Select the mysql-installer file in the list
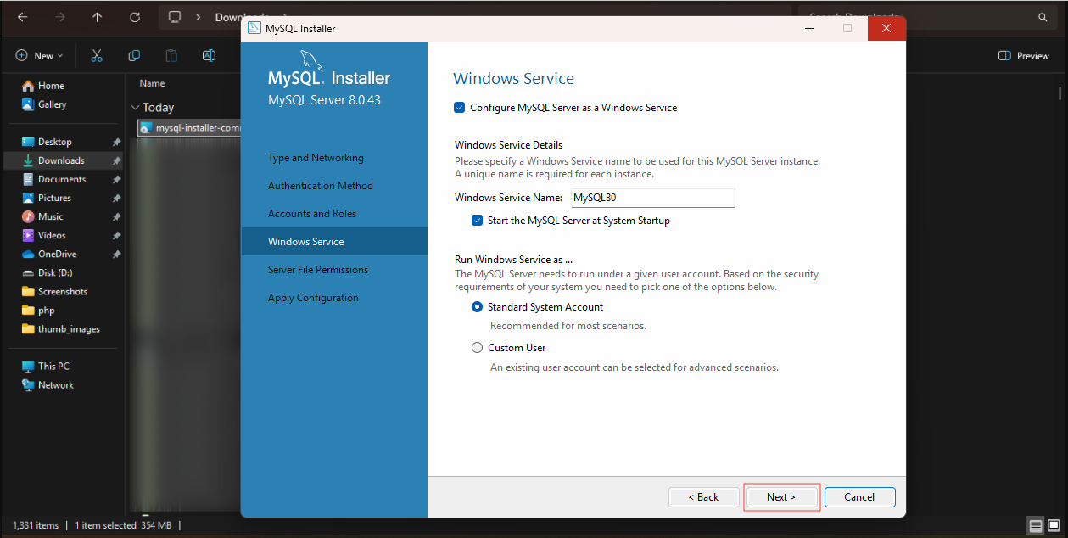The image size is (1068, 538). click(190, 128)
